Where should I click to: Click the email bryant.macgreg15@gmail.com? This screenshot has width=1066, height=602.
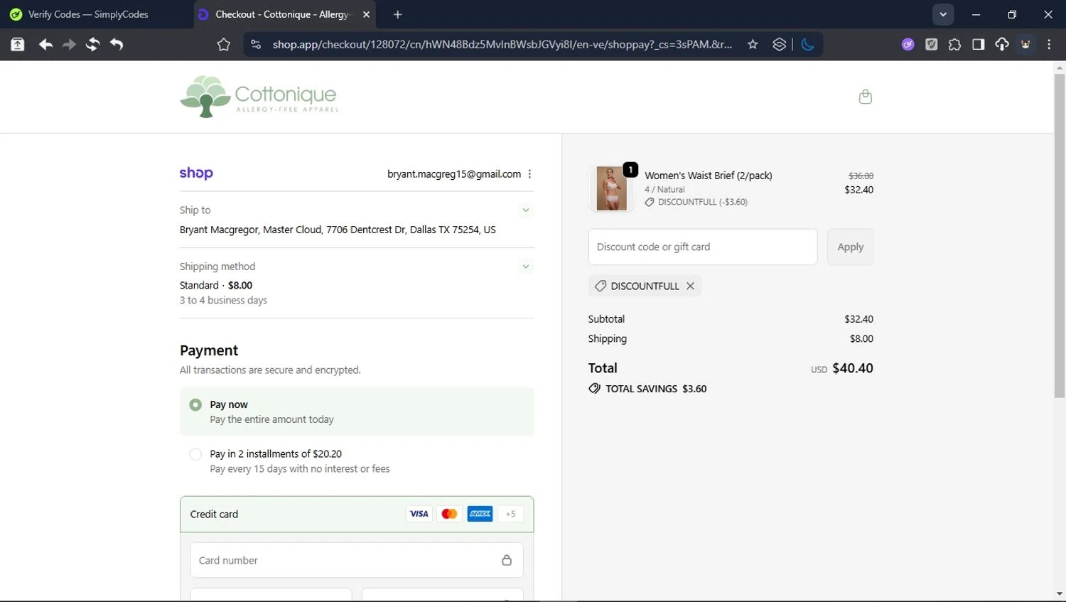coord(454,174)
